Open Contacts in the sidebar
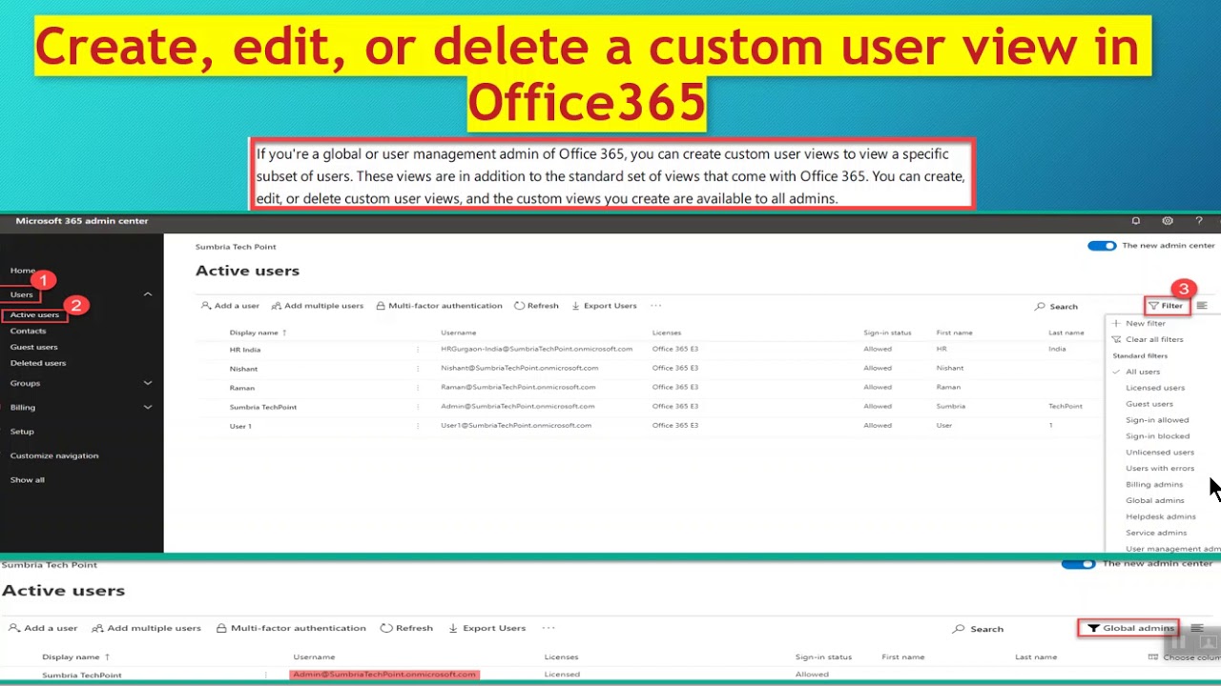 tap(28, 331)
